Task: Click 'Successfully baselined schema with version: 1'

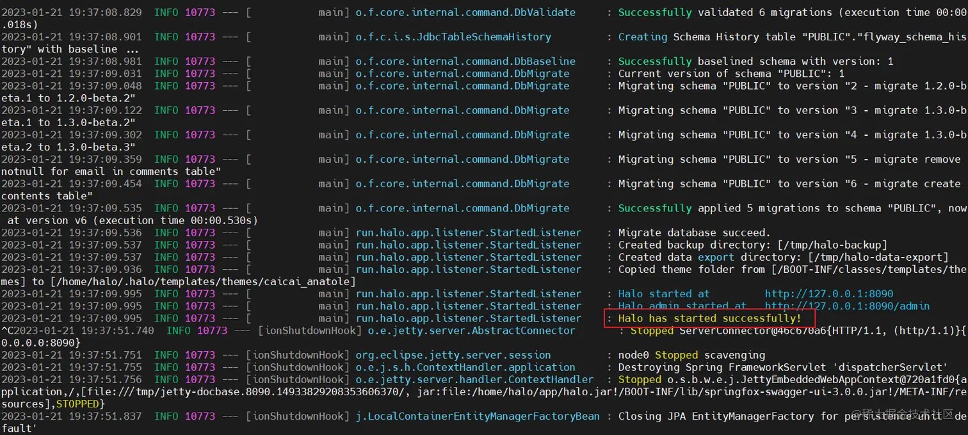Action: coord(755,62)
